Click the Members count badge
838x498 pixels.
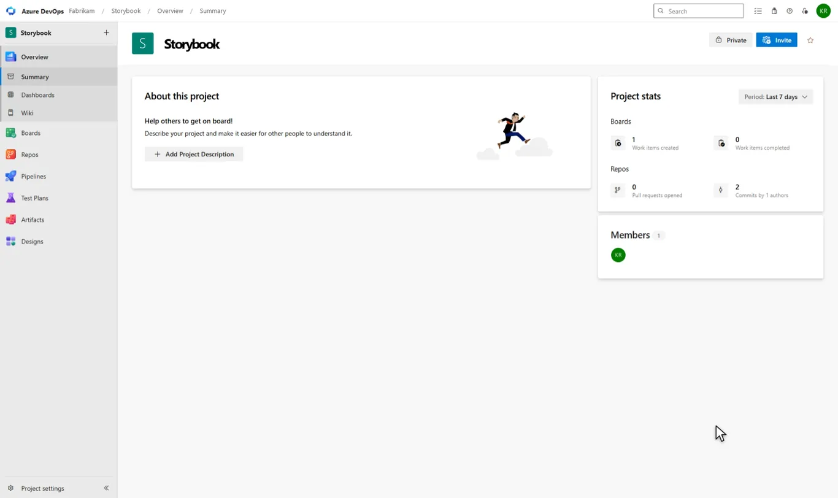click(x=659, y=236)
